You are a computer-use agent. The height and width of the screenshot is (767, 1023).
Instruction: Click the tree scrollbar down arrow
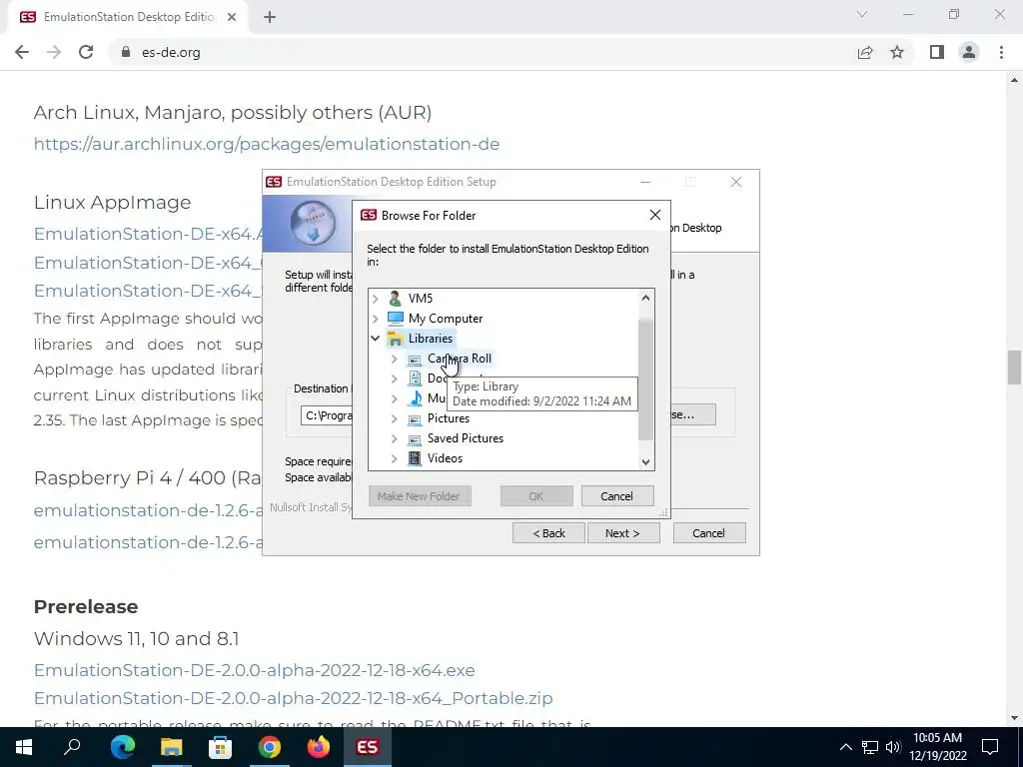tap(645, 462)
